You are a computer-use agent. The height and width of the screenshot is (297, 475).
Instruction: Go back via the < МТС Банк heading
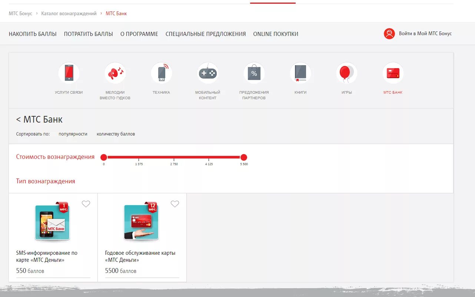39,120
